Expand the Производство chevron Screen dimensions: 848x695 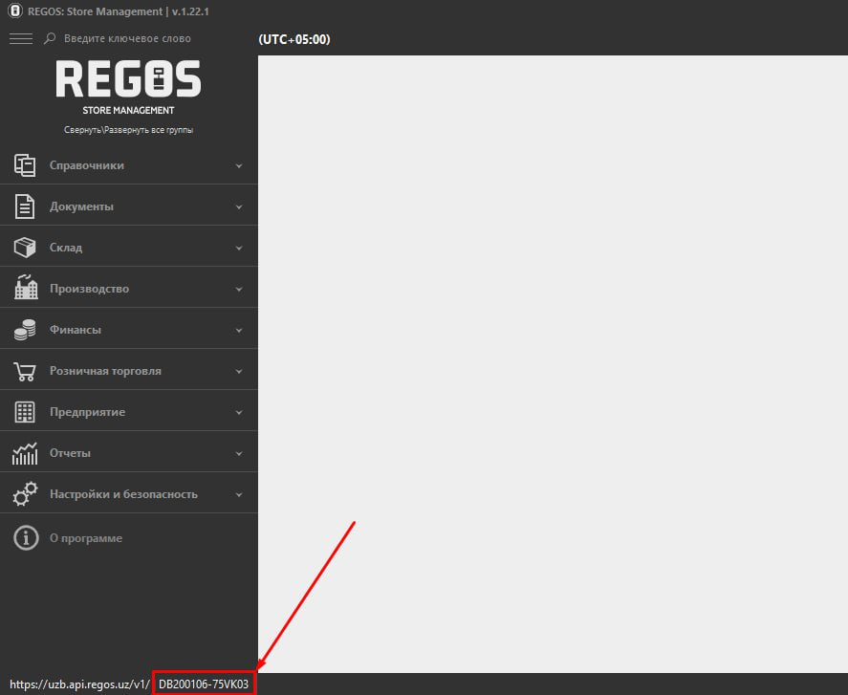pos(238,289)
